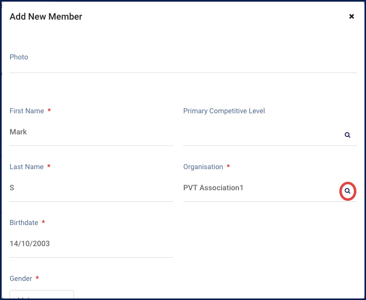366x300 pixels.
Task: Click the Organisation search magnifier icon
Action: point(347,191)
